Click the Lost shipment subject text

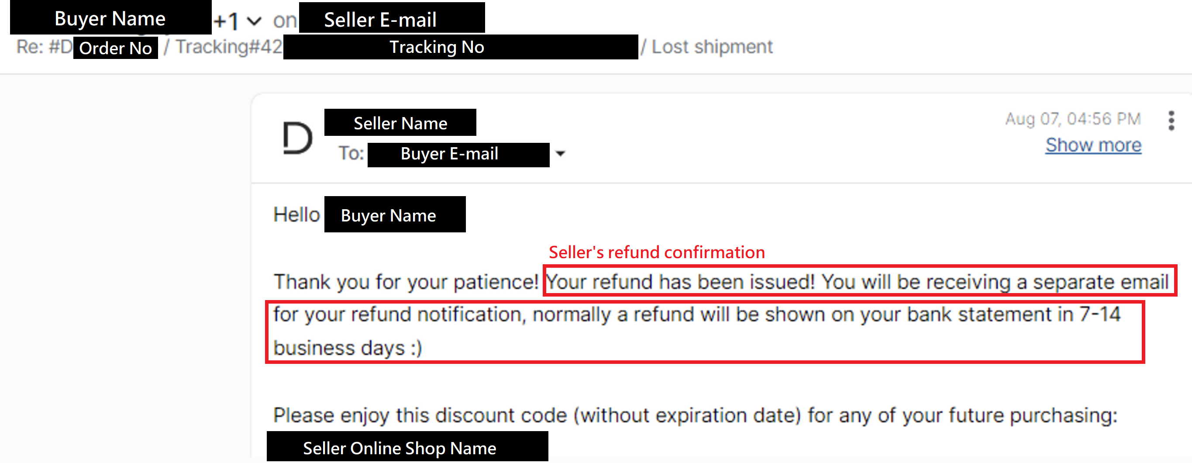[712, 47]
